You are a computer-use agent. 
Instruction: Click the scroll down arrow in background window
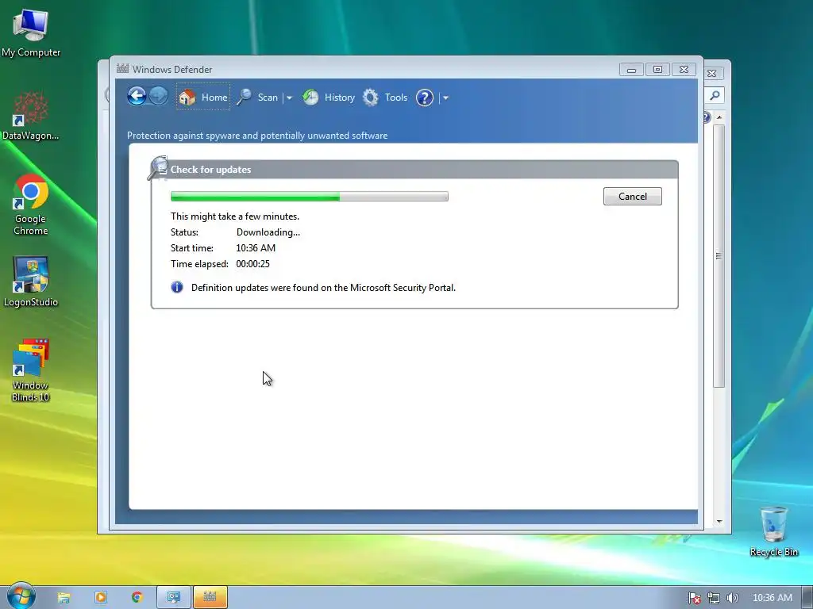tap(719, 522)
